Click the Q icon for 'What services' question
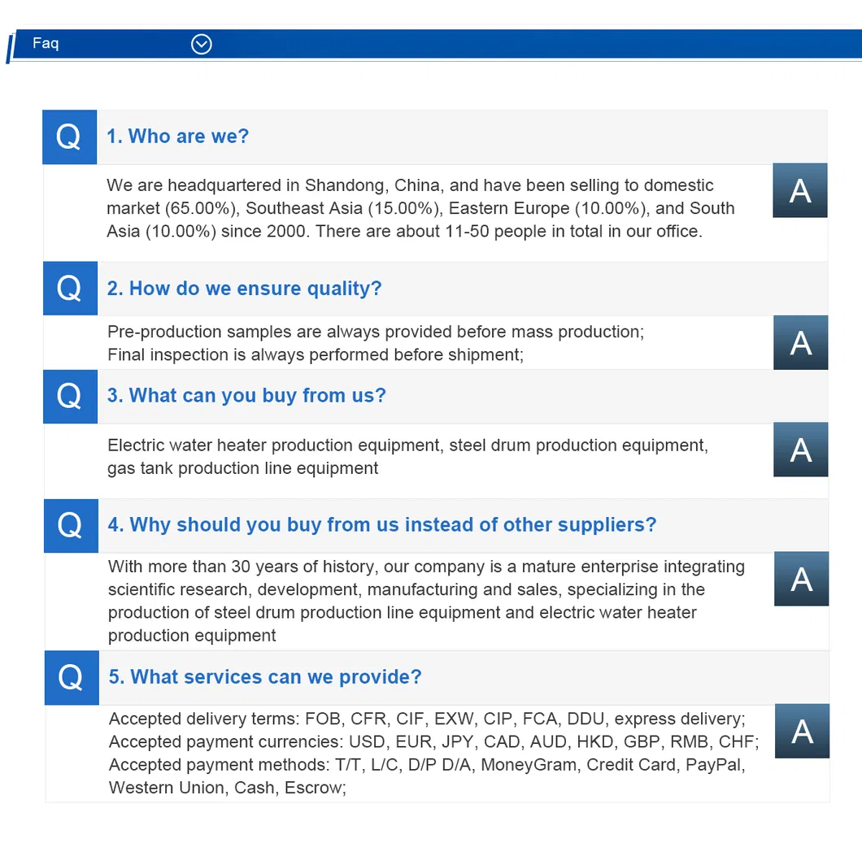Image resolution: width=862 pixels, height=843 pixels. 72,677
